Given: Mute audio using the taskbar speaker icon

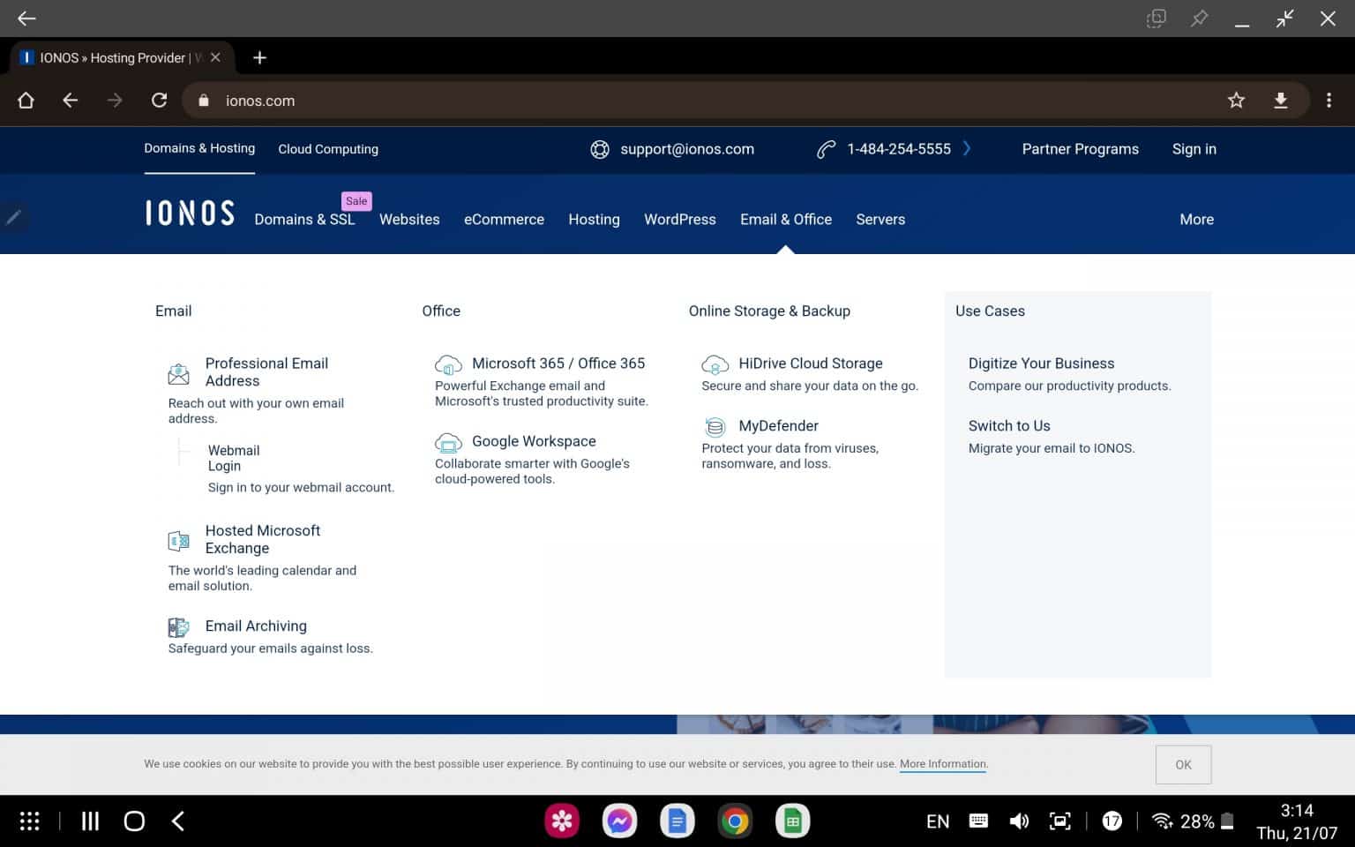Looking at the screenshot, I should click(1019, 821).
